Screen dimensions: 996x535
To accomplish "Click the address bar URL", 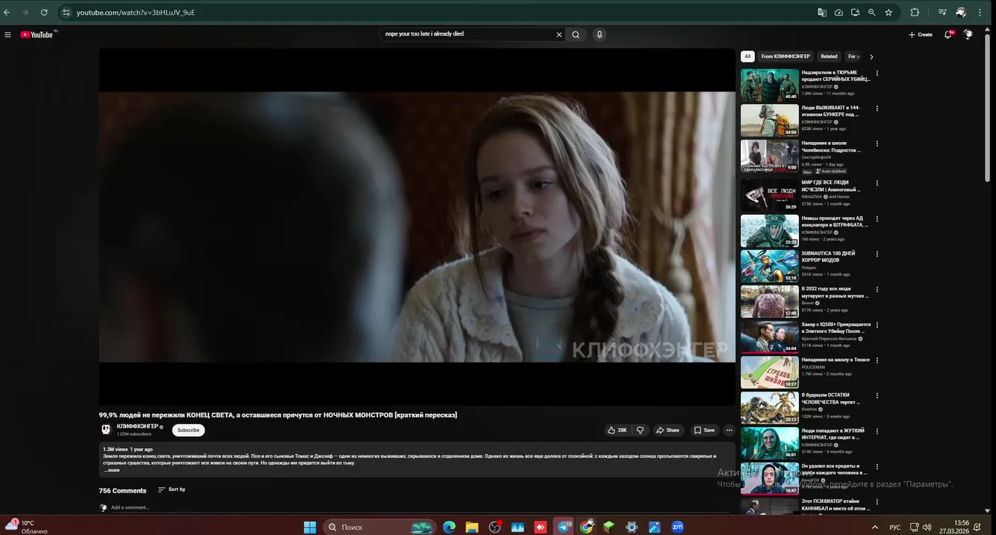I will 136,13.
